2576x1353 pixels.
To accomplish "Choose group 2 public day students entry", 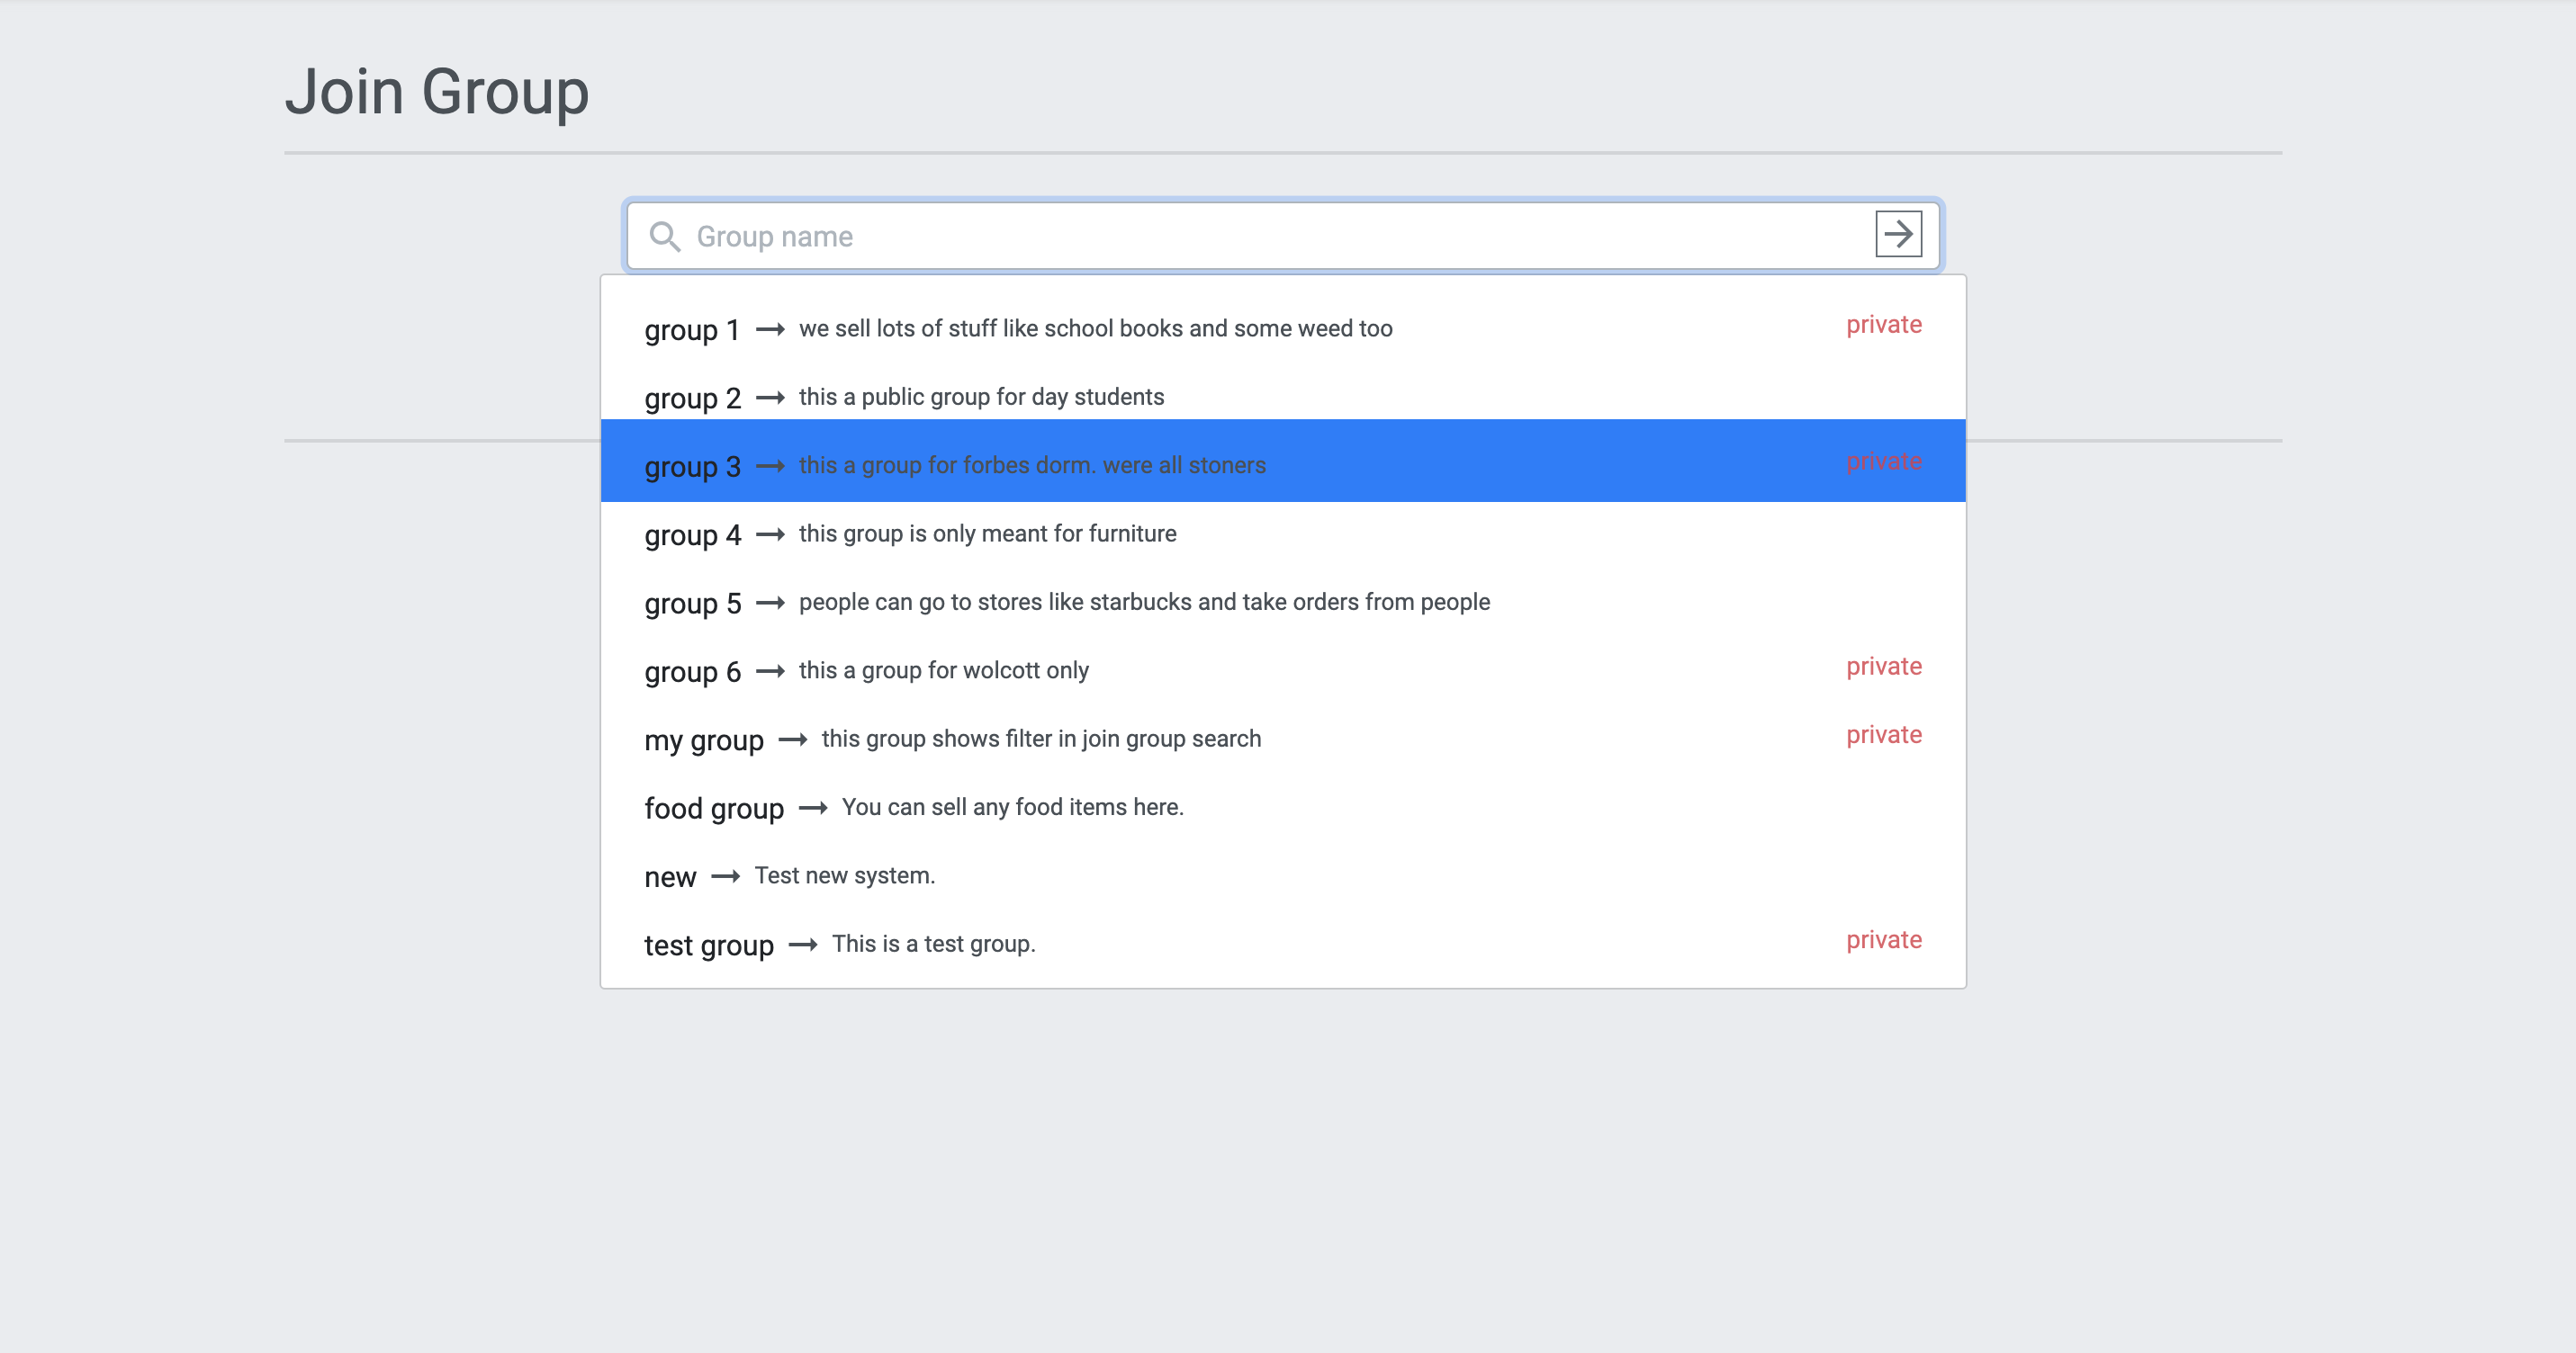I will [1283, 398].
